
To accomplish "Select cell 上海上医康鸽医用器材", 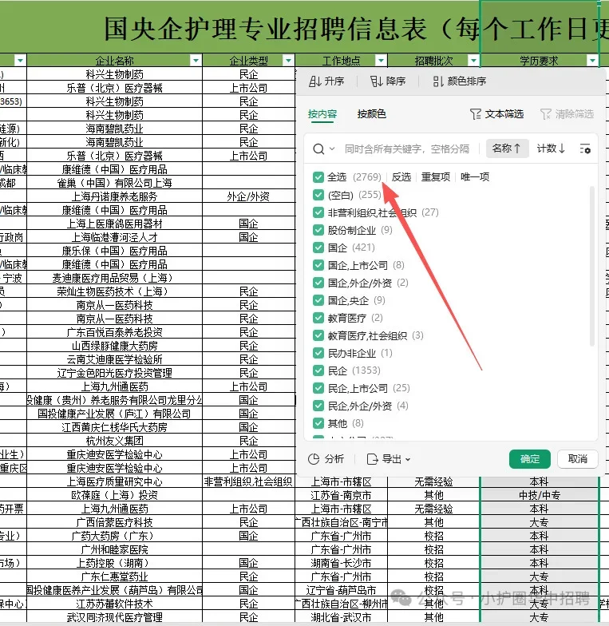I will (115, 224).
